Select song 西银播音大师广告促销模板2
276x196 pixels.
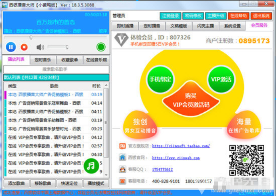point(54,112)
